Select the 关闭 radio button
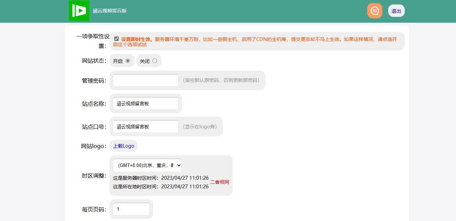This screenshot has height=221, width=456. (155, 61)
